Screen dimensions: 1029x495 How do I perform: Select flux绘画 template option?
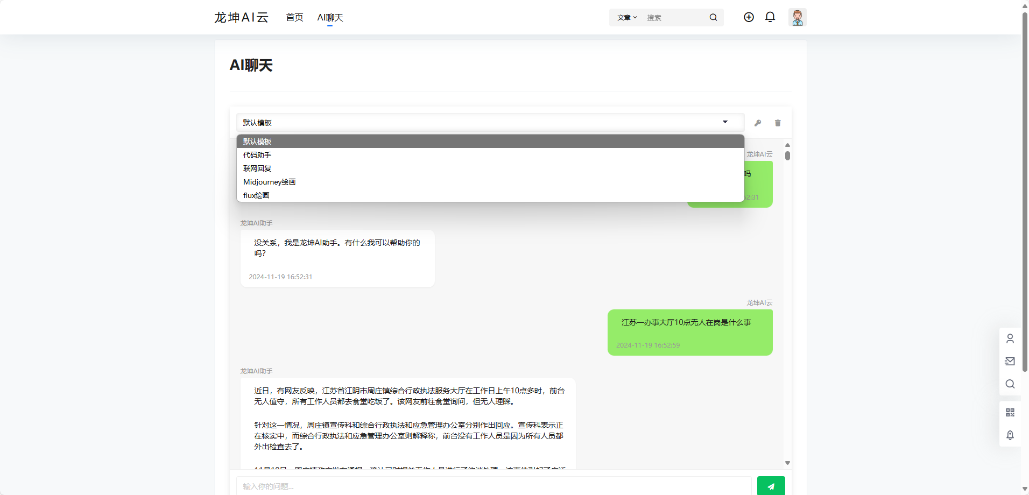pyautogui.click(x=490, y=195)
